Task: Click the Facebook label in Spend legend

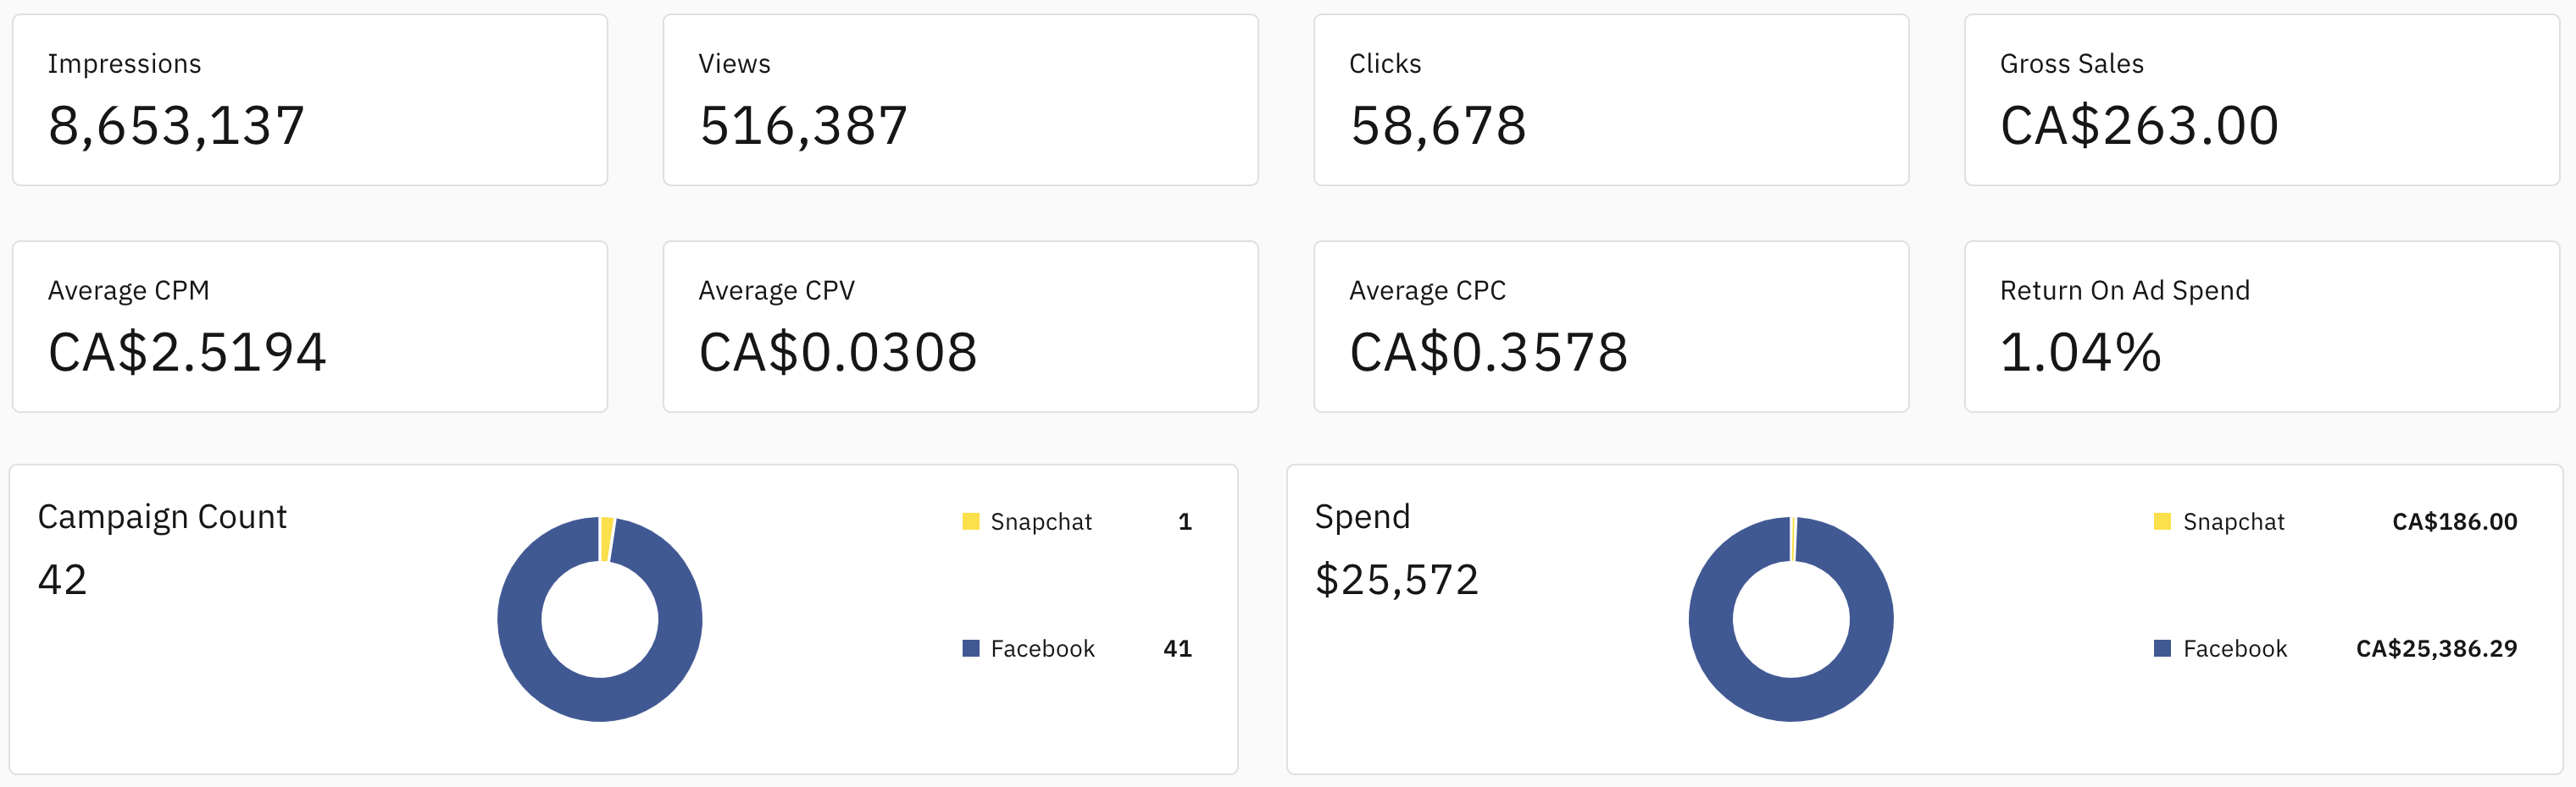Action: (x=2235, y=648)
